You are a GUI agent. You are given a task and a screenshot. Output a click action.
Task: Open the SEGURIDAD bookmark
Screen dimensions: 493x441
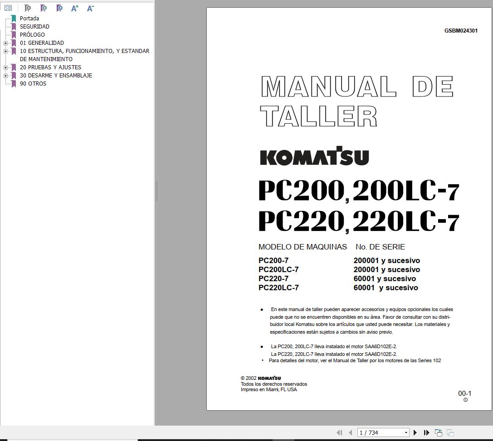tap(34, 27)
